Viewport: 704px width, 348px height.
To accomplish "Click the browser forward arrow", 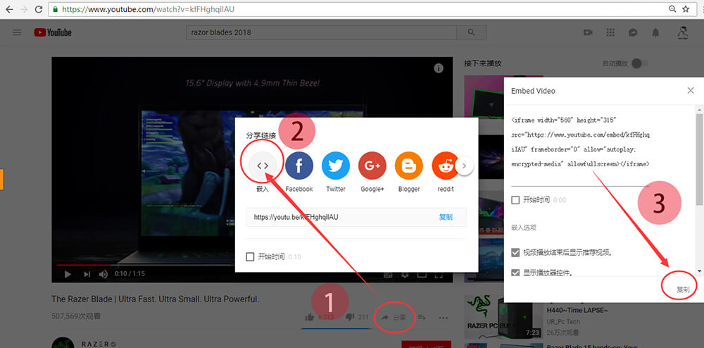I will [x=24, y=9].
